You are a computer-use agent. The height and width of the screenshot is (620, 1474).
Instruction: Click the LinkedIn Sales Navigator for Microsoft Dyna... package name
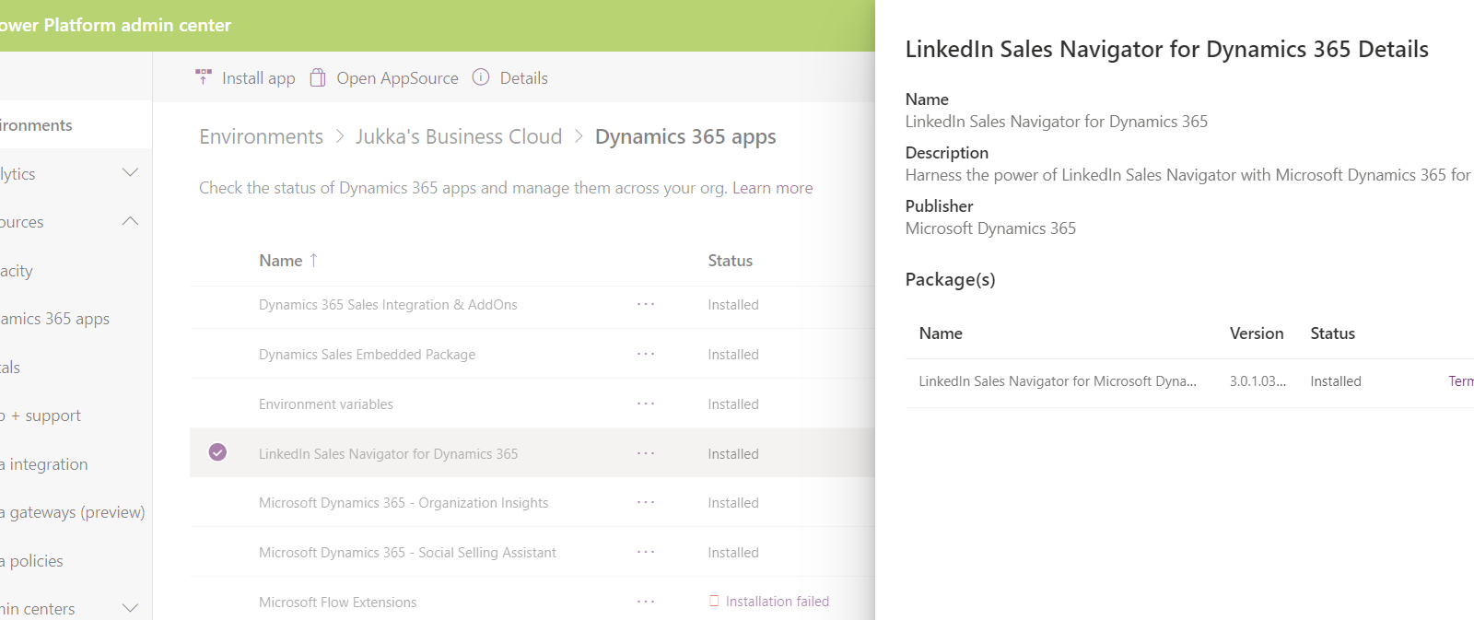coord(1058,381)
